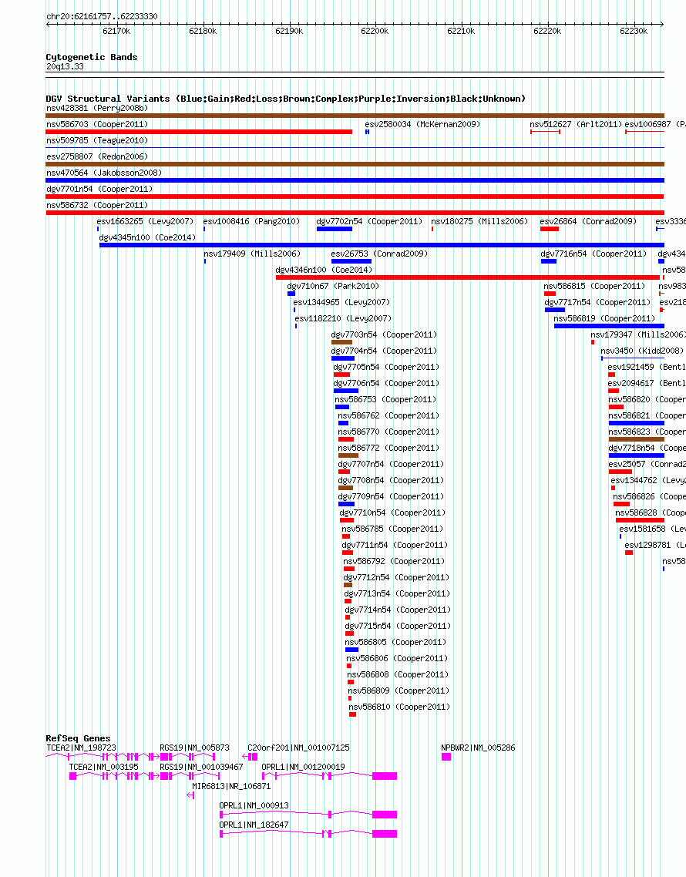This screenshot has height=877, width=686.
Task: Click the NPBWR2|NM_005286 gene box
Action: 446,758
